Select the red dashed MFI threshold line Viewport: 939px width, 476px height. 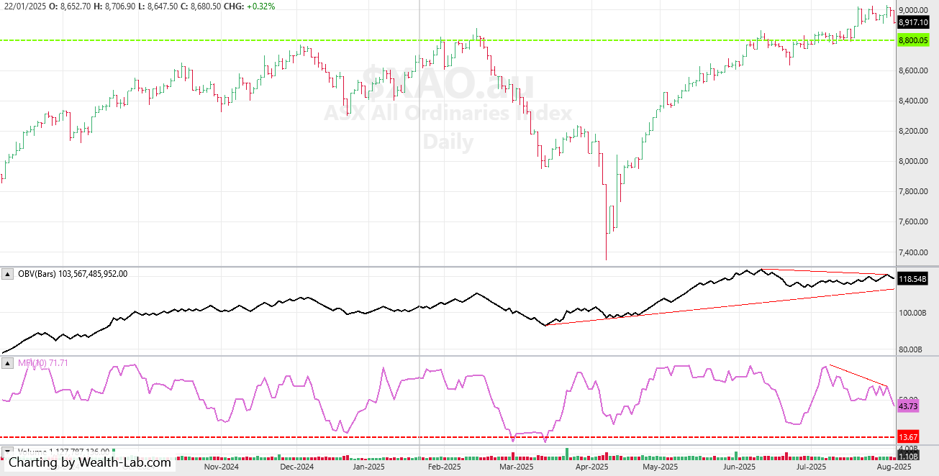click(x=448, y=436)
